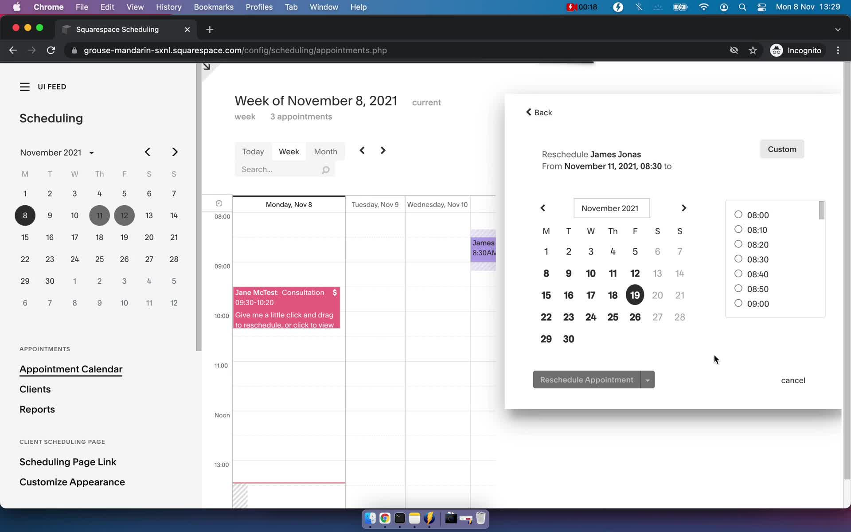Go back in browser history
The image size is (851, 532).
tap(13, 50)
